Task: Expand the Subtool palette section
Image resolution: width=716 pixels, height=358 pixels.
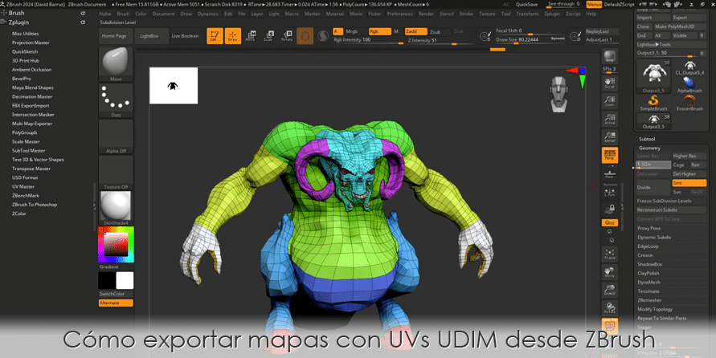Action: click(647, 139)
